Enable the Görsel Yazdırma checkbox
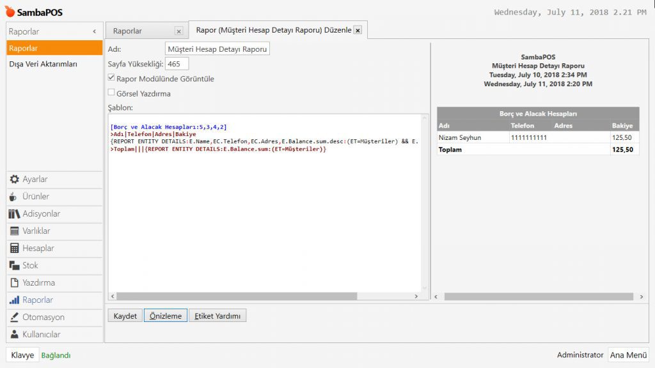Viewport: 655px width, 368px height. [x=111, y=93]
